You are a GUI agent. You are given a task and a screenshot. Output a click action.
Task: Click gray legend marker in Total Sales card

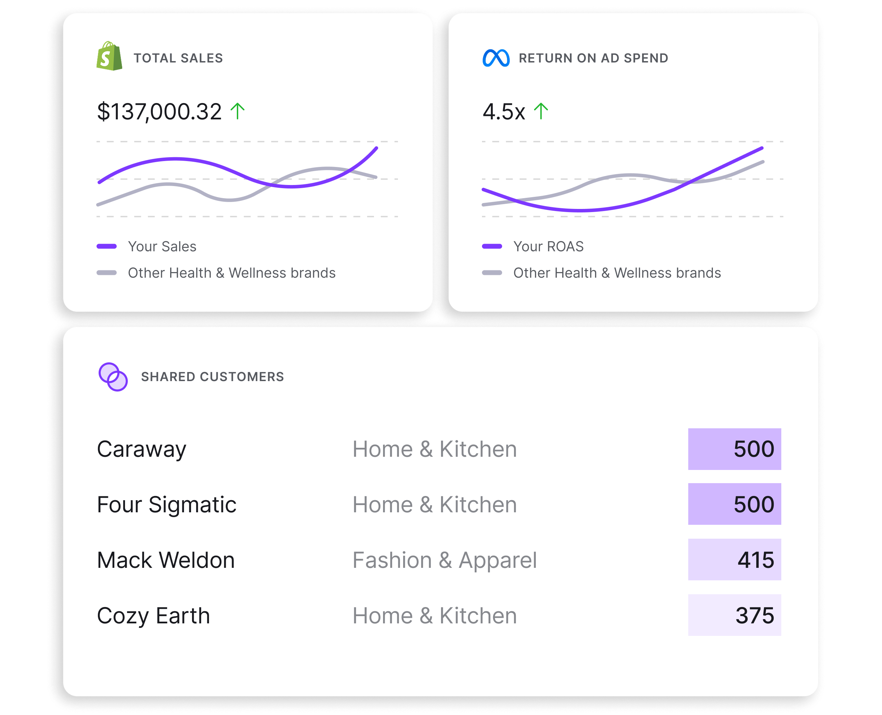pyautogui.click(x=107, y=273)
